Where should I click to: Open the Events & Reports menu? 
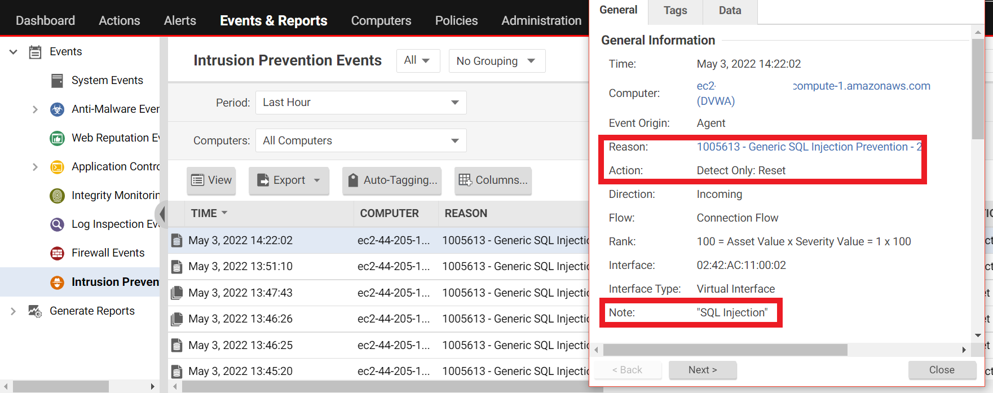click(273, 21)
